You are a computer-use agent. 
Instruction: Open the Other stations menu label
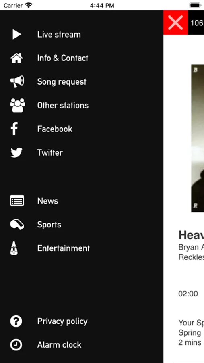(63, 106)
